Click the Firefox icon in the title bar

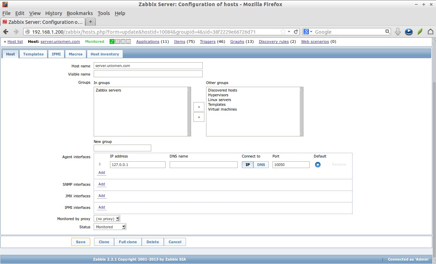coord(5,4)
